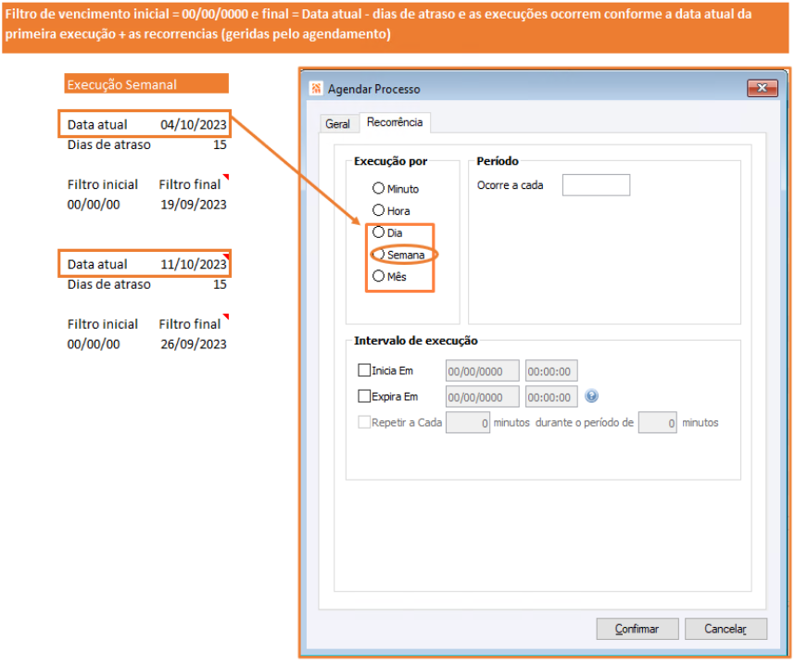Screen dimensions: 795x664
Task: Click the Execução Semanal header
Action: 147,84
